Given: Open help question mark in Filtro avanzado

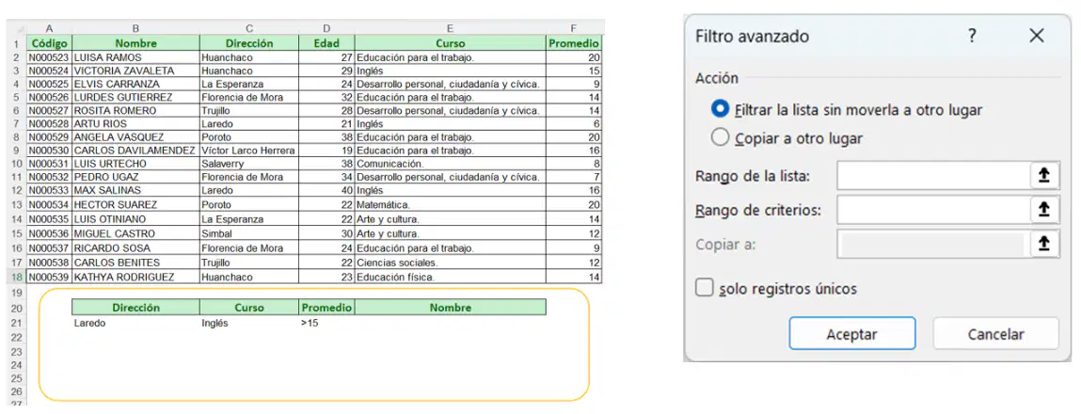Looking at the screenshot, I should [971, 36].
